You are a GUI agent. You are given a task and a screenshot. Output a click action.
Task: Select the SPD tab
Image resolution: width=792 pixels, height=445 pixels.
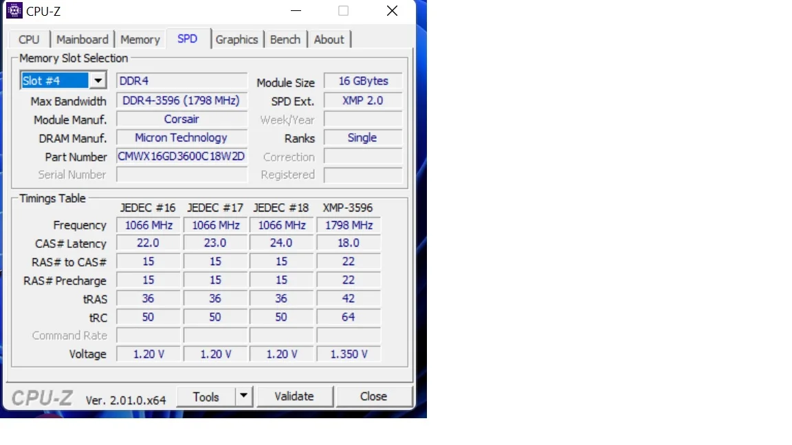pyautogui.click(x=188, y=39)
